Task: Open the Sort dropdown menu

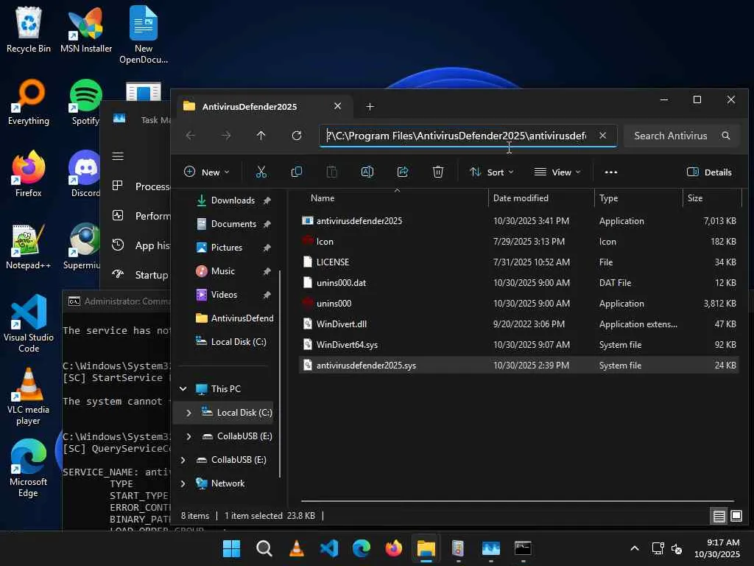Action: coord(493,172)
